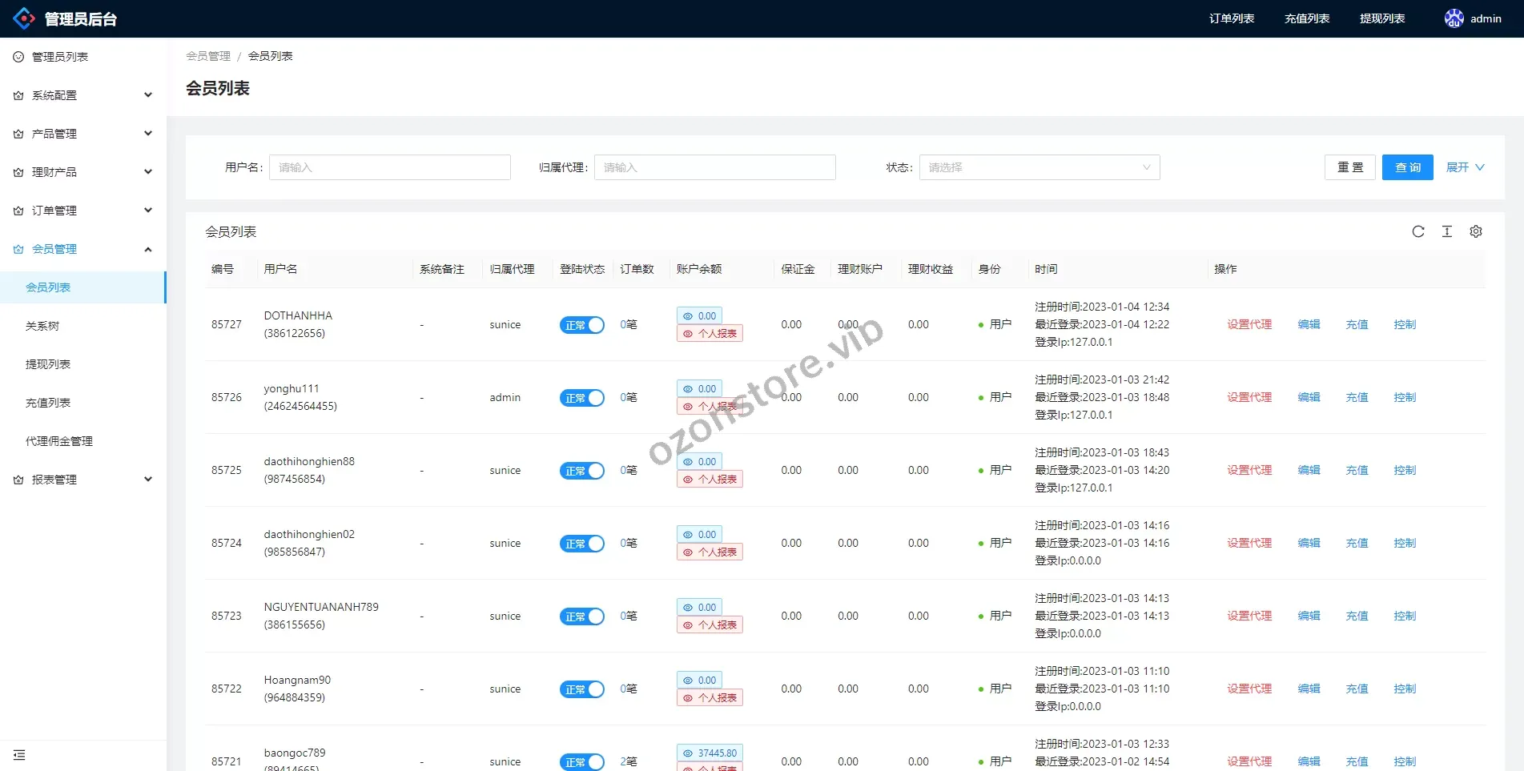Click the 查询 search button

click(x=1407, y=167)
